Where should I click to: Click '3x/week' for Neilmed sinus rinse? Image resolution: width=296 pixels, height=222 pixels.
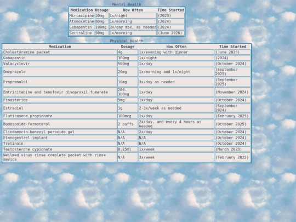[x=177, y=157]
